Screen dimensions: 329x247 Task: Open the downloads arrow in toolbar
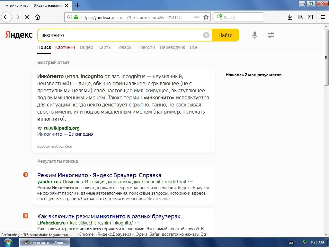pos(290,17)
